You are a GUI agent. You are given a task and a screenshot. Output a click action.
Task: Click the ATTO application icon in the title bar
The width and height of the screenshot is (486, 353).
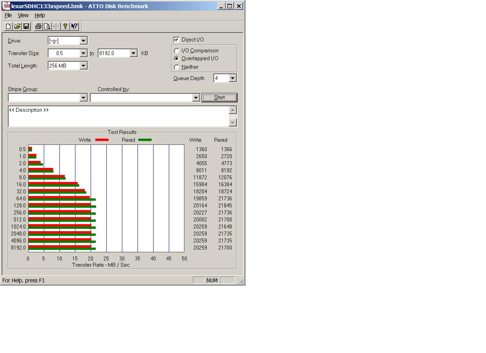(6, 6)
